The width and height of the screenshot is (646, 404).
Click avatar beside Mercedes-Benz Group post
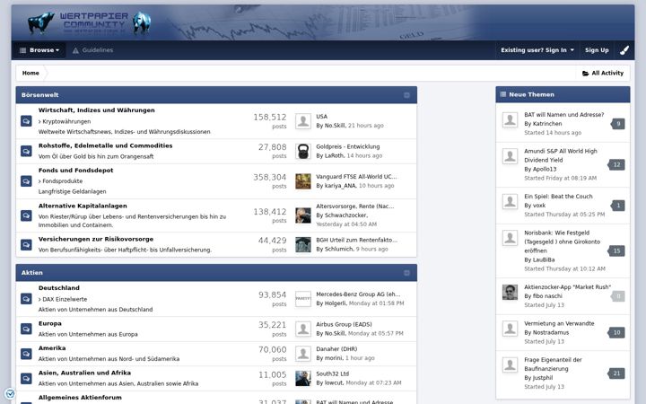(303, 299)
